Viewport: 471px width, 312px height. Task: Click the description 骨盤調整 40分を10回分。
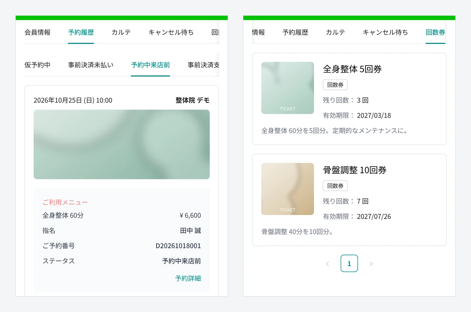[298, 232]
